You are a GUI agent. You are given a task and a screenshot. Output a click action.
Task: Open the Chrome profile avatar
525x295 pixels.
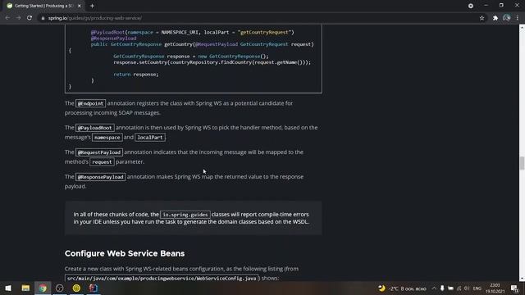[506, 18]
